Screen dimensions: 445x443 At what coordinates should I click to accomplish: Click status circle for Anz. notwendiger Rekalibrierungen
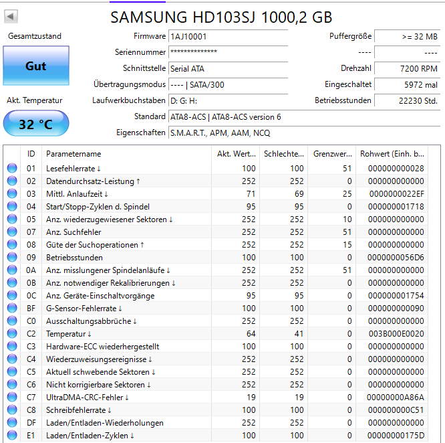(12, 283)
